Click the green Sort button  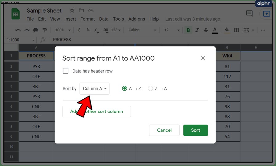point(196,130)
